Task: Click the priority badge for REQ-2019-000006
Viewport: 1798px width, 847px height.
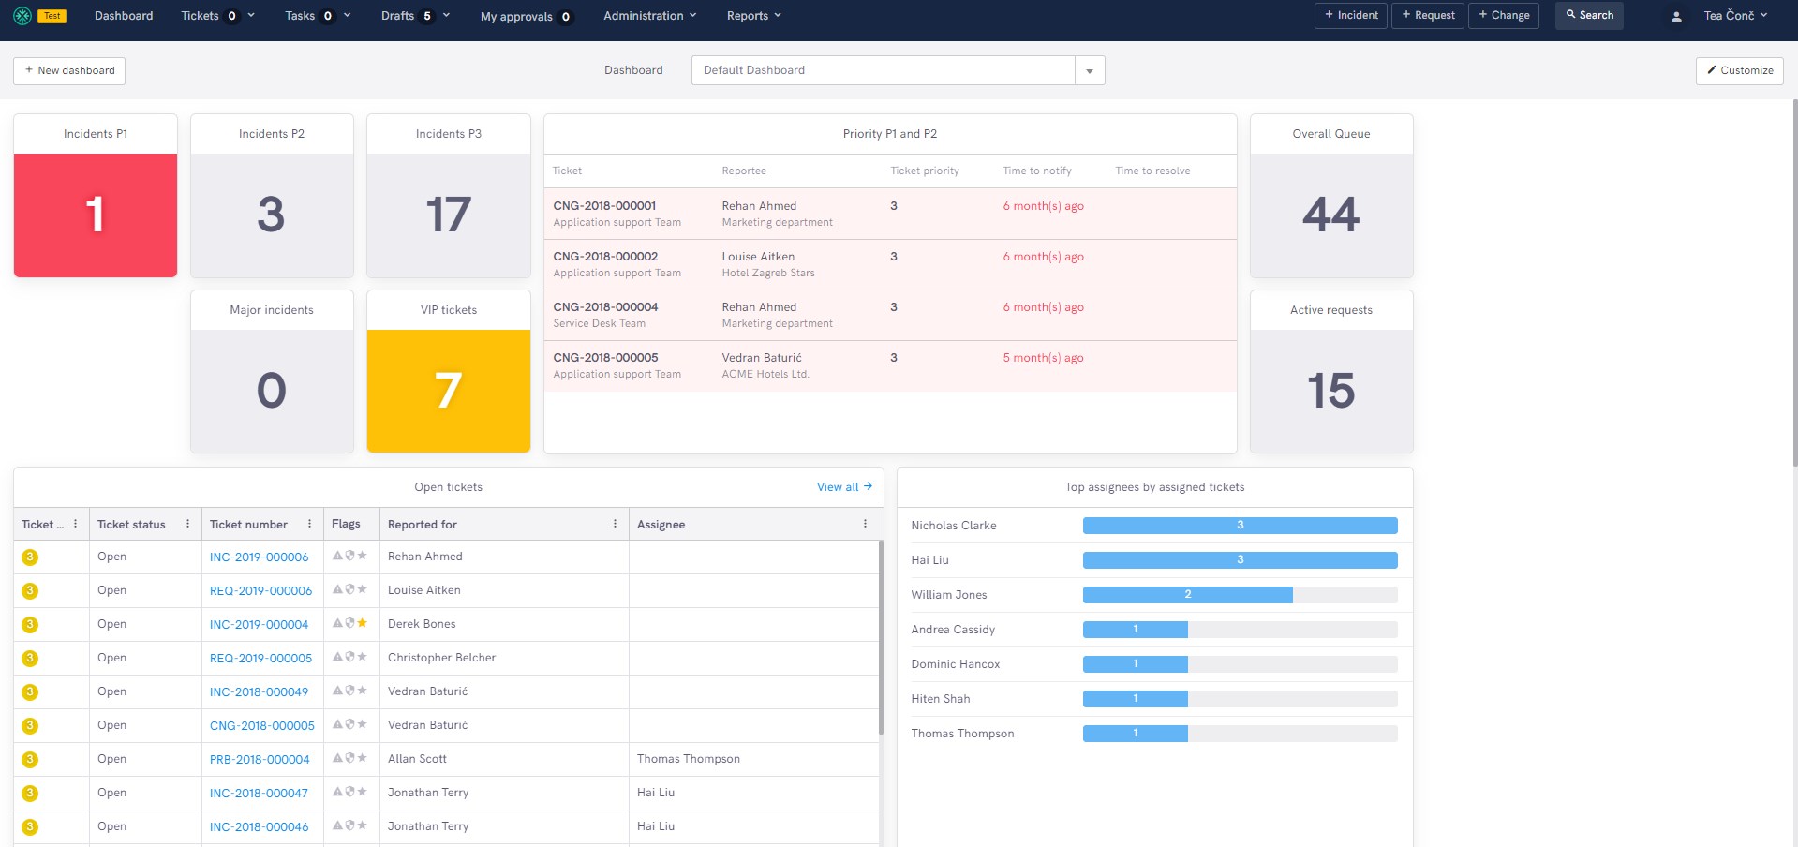Action: point(30,590)
